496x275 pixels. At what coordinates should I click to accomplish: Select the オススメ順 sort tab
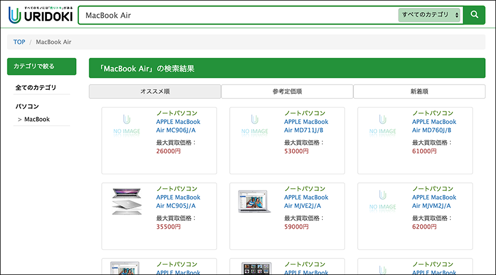(155, 91)
